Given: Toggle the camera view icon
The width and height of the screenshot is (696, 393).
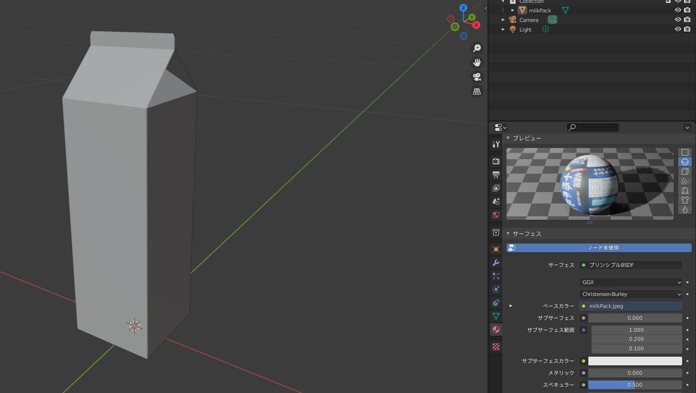Looking at the screenshot, I should (x=477, y=77).
